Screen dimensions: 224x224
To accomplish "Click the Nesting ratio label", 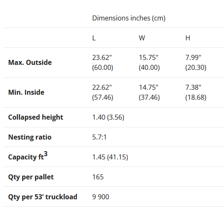I will pyautogui.click(x=30, y=137).
